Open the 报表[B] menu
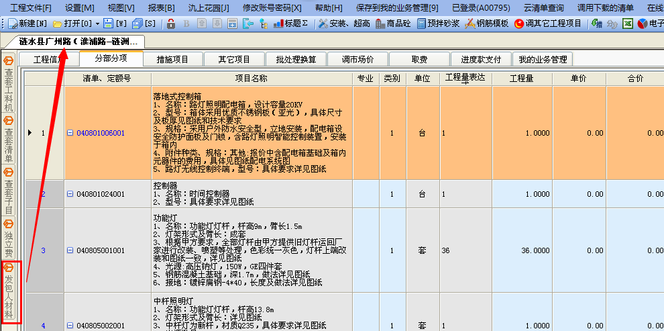Screen dimensions: 664x331 click(162, 8)
